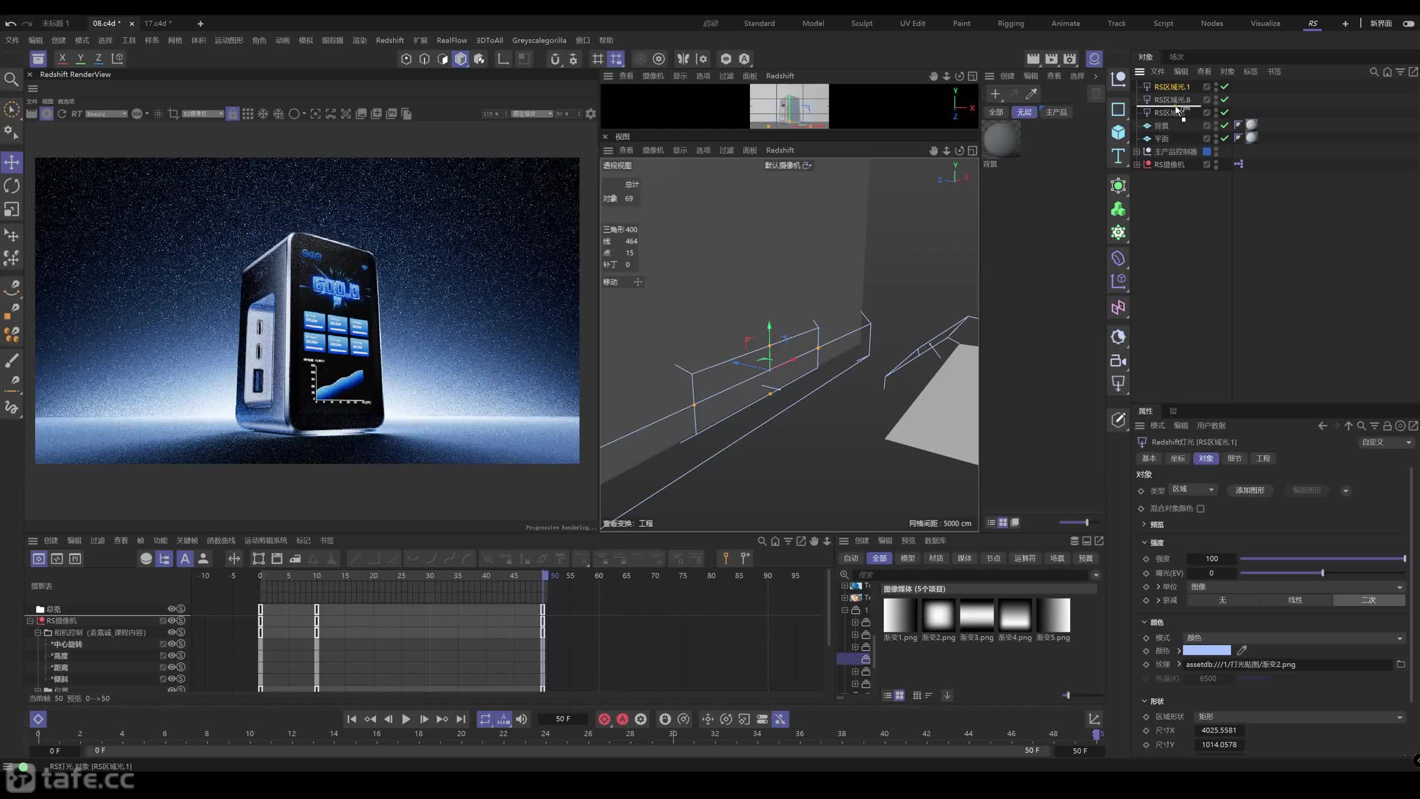Viewport: 1420px width, 799px height.
Task: Add a Camera object from the palette
Action: [1118, 361]
